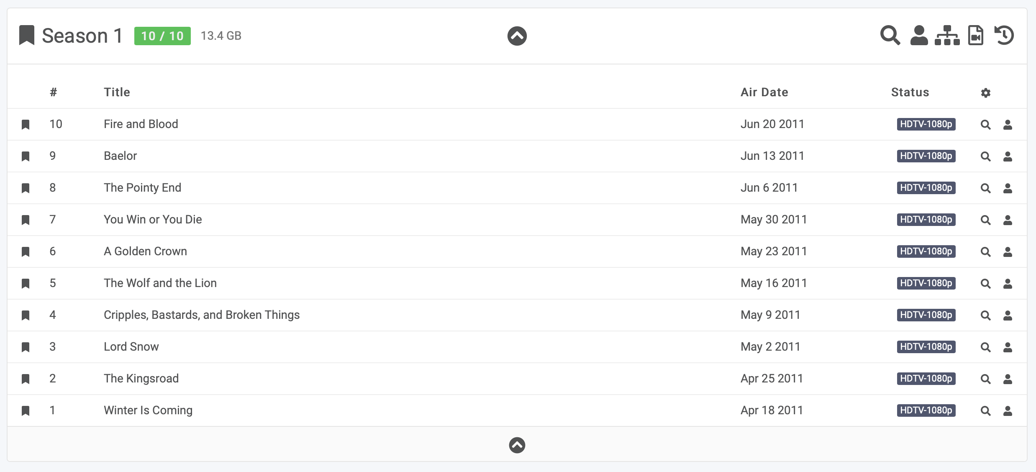Open table column options gear
Screen dimensions: 1036x472
click(986, 93)
